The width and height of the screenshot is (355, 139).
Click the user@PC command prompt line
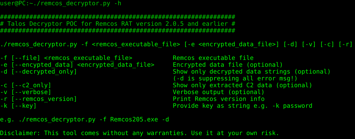tap(61, 3)
